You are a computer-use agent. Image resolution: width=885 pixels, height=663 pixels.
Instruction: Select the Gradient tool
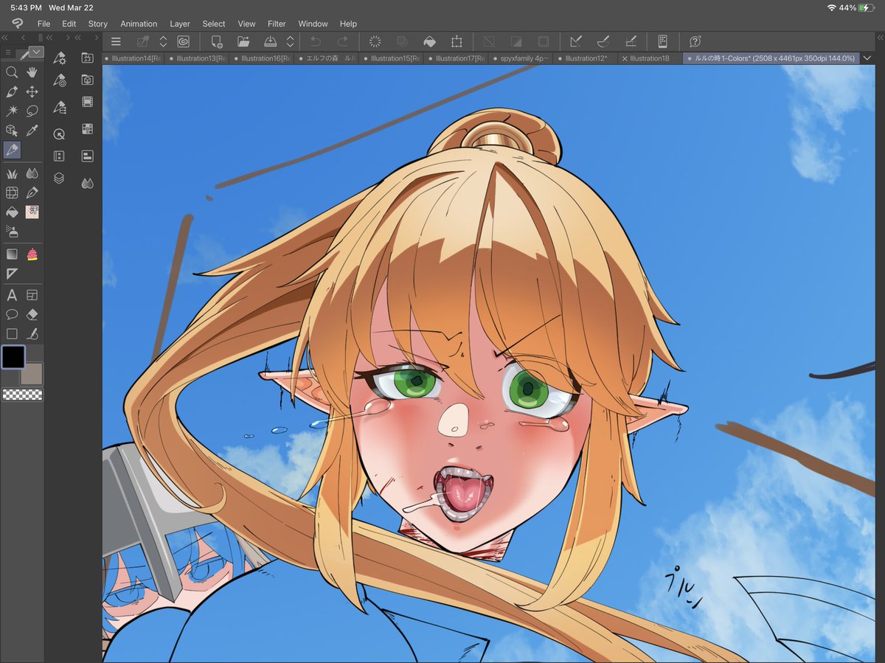[12, 254]
